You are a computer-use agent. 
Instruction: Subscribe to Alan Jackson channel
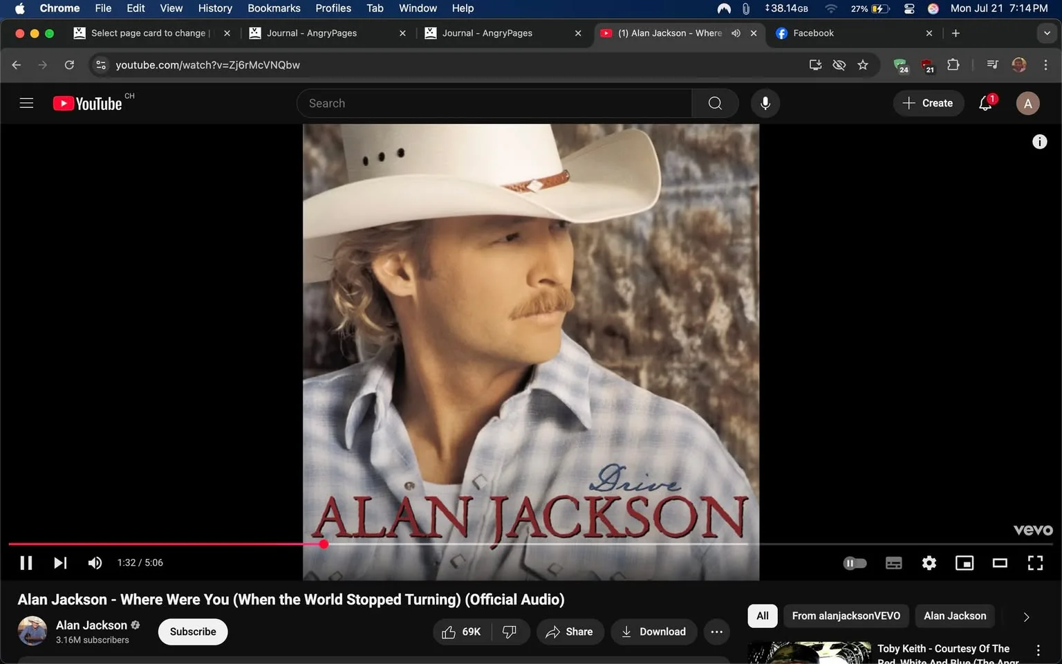193,631
